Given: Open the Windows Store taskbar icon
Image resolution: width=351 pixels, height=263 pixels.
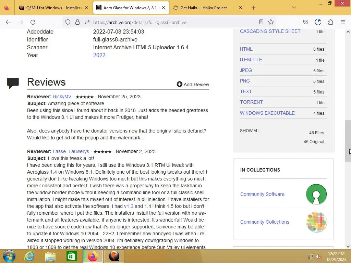Looking at the screenshot, I should [71, 256].
